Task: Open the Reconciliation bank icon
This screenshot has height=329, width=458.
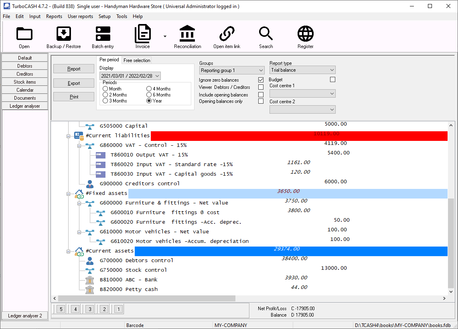Action: tap(187, 34)
